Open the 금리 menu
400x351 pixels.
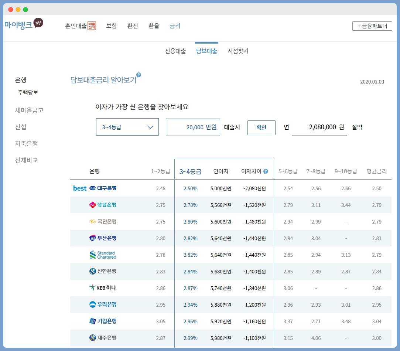pos(175,26)
